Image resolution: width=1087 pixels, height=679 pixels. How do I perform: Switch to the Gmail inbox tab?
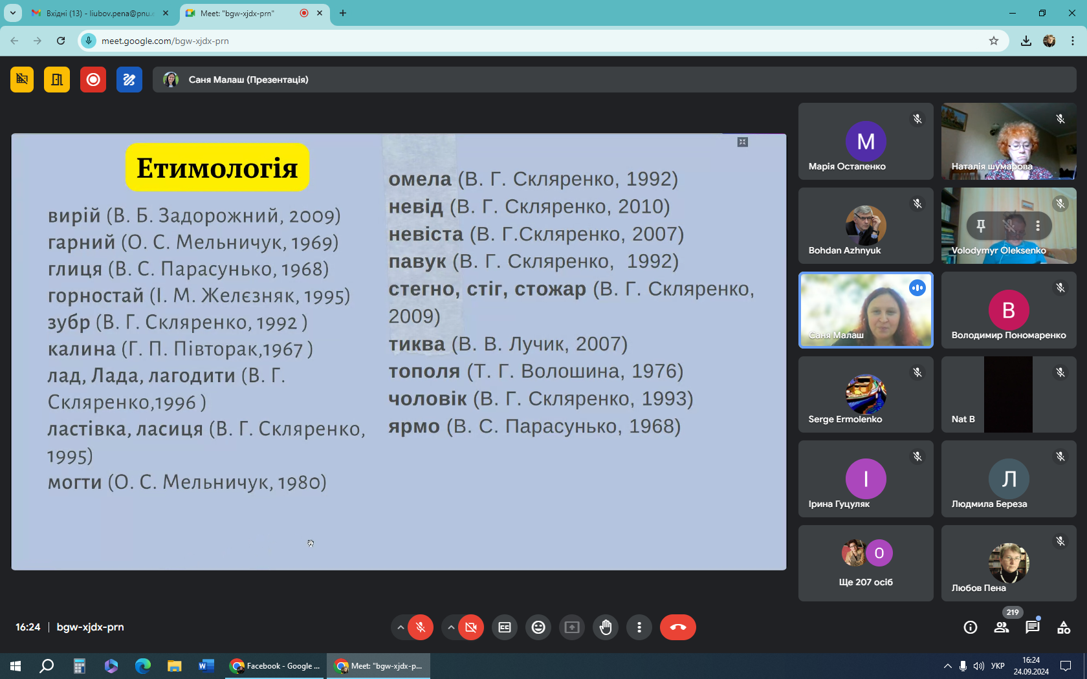coord(97,13)
